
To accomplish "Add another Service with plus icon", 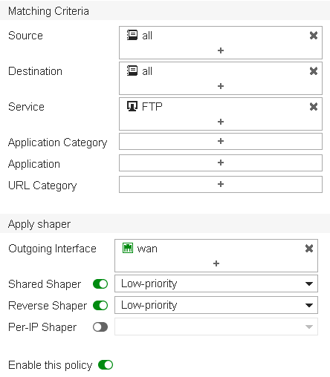I will [x=221, y=122].
